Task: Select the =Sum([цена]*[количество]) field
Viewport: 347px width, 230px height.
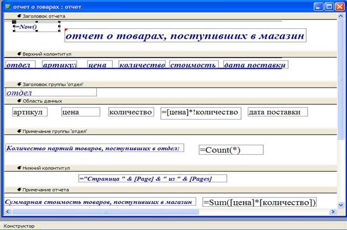Action: tap(259, 202)
